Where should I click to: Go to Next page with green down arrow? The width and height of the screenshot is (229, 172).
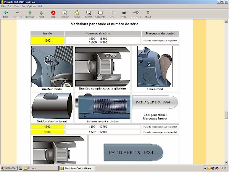tap(41, 13)
